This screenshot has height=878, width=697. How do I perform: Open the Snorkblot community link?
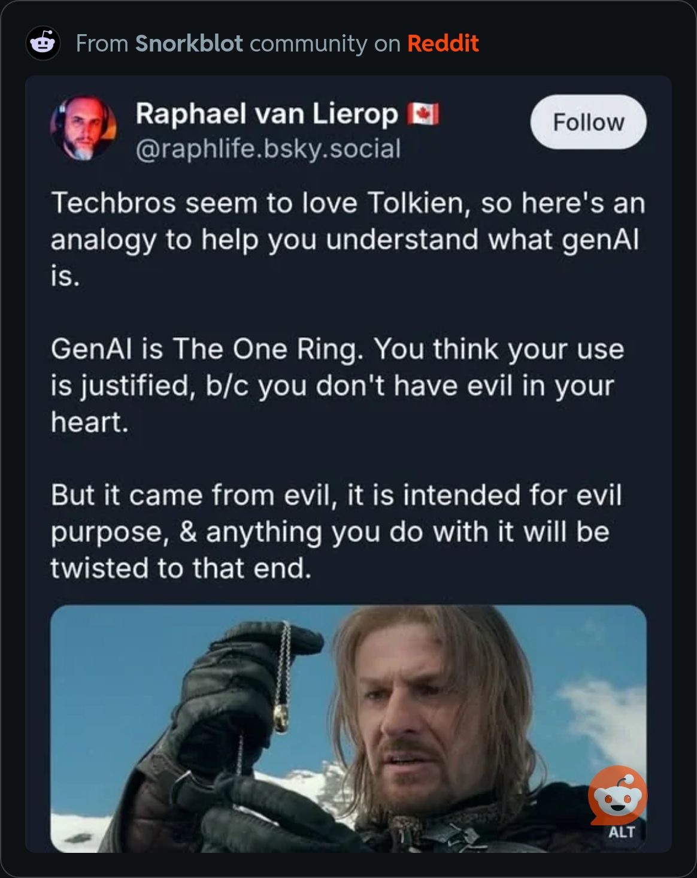pyautogui.click(x=189, y=44)
